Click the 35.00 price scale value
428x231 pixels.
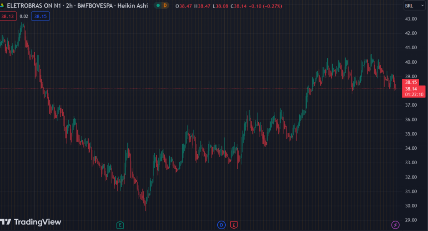[411, 134]
